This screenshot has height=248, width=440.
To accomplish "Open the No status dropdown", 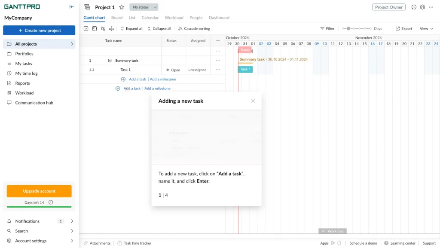I will click(144, 7).
